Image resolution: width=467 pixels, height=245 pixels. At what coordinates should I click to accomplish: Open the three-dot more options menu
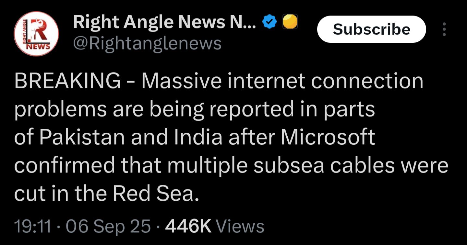click(444, 30)
